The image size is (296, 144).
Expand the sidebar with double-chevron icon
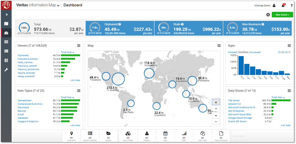6,15
